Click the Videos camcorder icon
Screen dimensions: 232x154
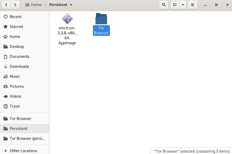tap(6, 96)
